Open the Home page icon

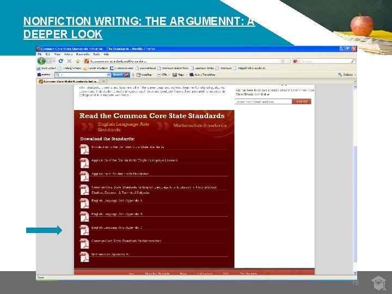pyautogui.click(x=78, y=61)
